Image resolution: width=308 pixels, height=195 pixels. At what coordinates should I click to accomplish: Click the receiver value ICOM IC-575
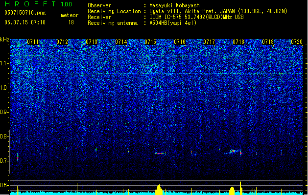click(166, 17)
